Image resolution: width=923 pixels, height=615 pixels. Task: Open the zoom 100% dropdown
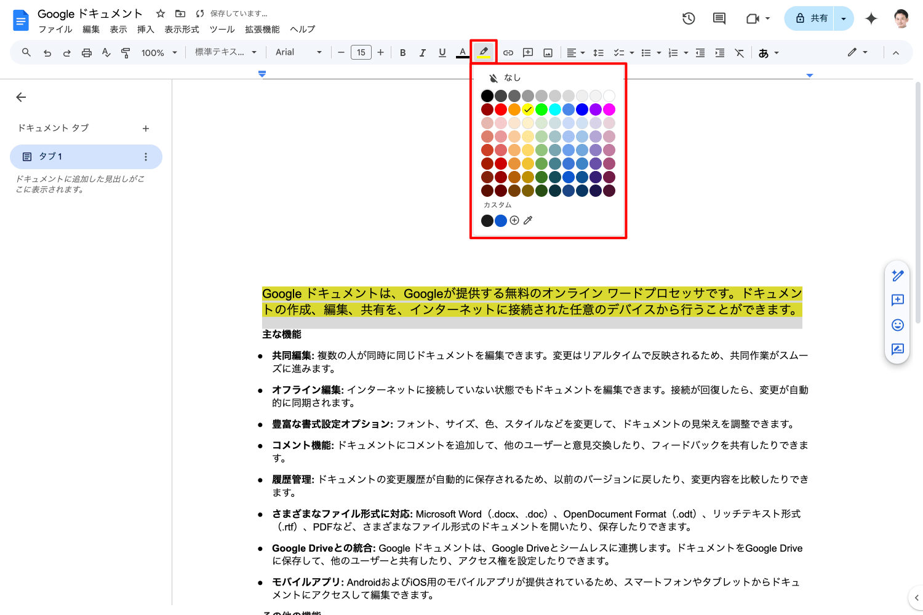point(159,53)
